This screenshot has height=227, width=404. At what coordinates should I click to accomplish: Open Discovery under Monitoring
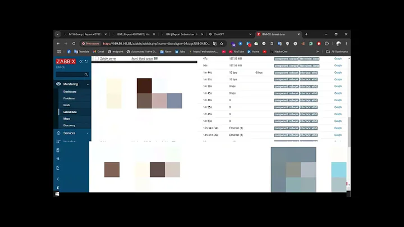69,125
